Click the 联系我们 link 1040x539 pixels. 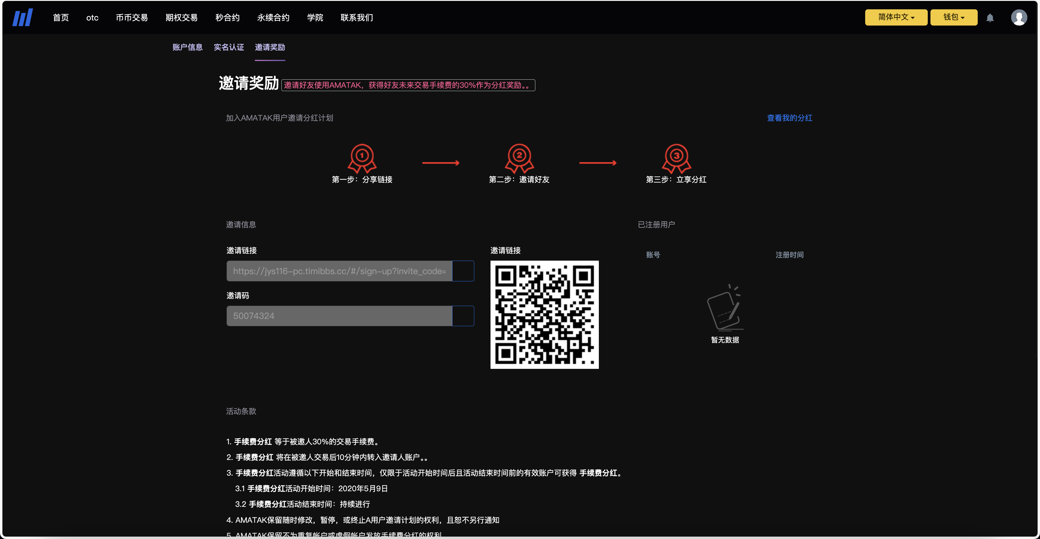[356, 17]
